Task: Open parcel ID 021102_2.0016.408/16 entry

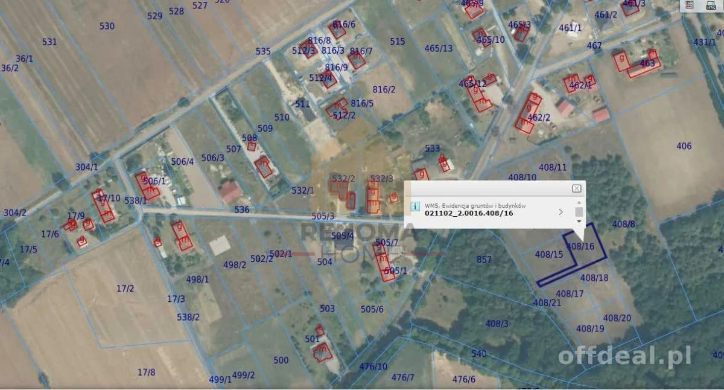Action: (x=469, y=213)
